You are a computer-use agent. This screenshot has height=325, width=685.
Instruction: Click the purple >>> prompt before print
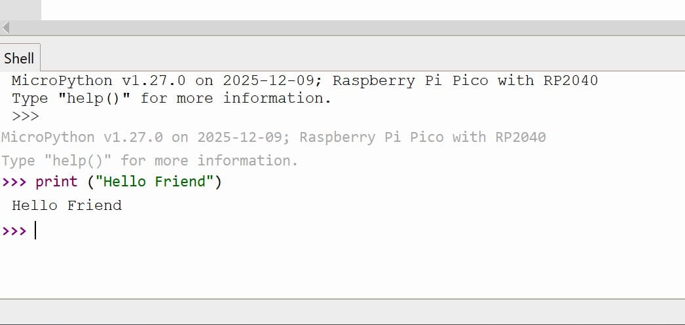point(14,182)
